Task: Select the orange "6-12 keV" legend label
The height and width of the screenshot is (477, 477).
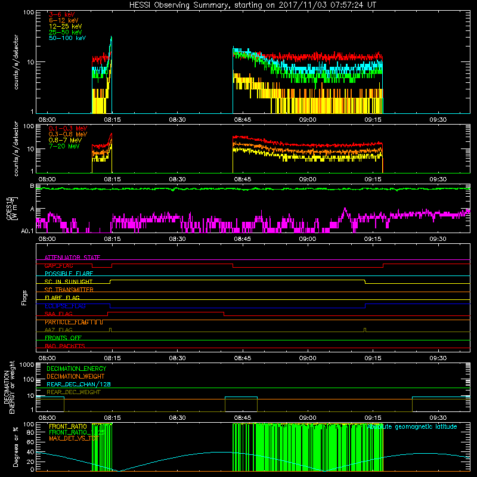Action: click(63, 20)
